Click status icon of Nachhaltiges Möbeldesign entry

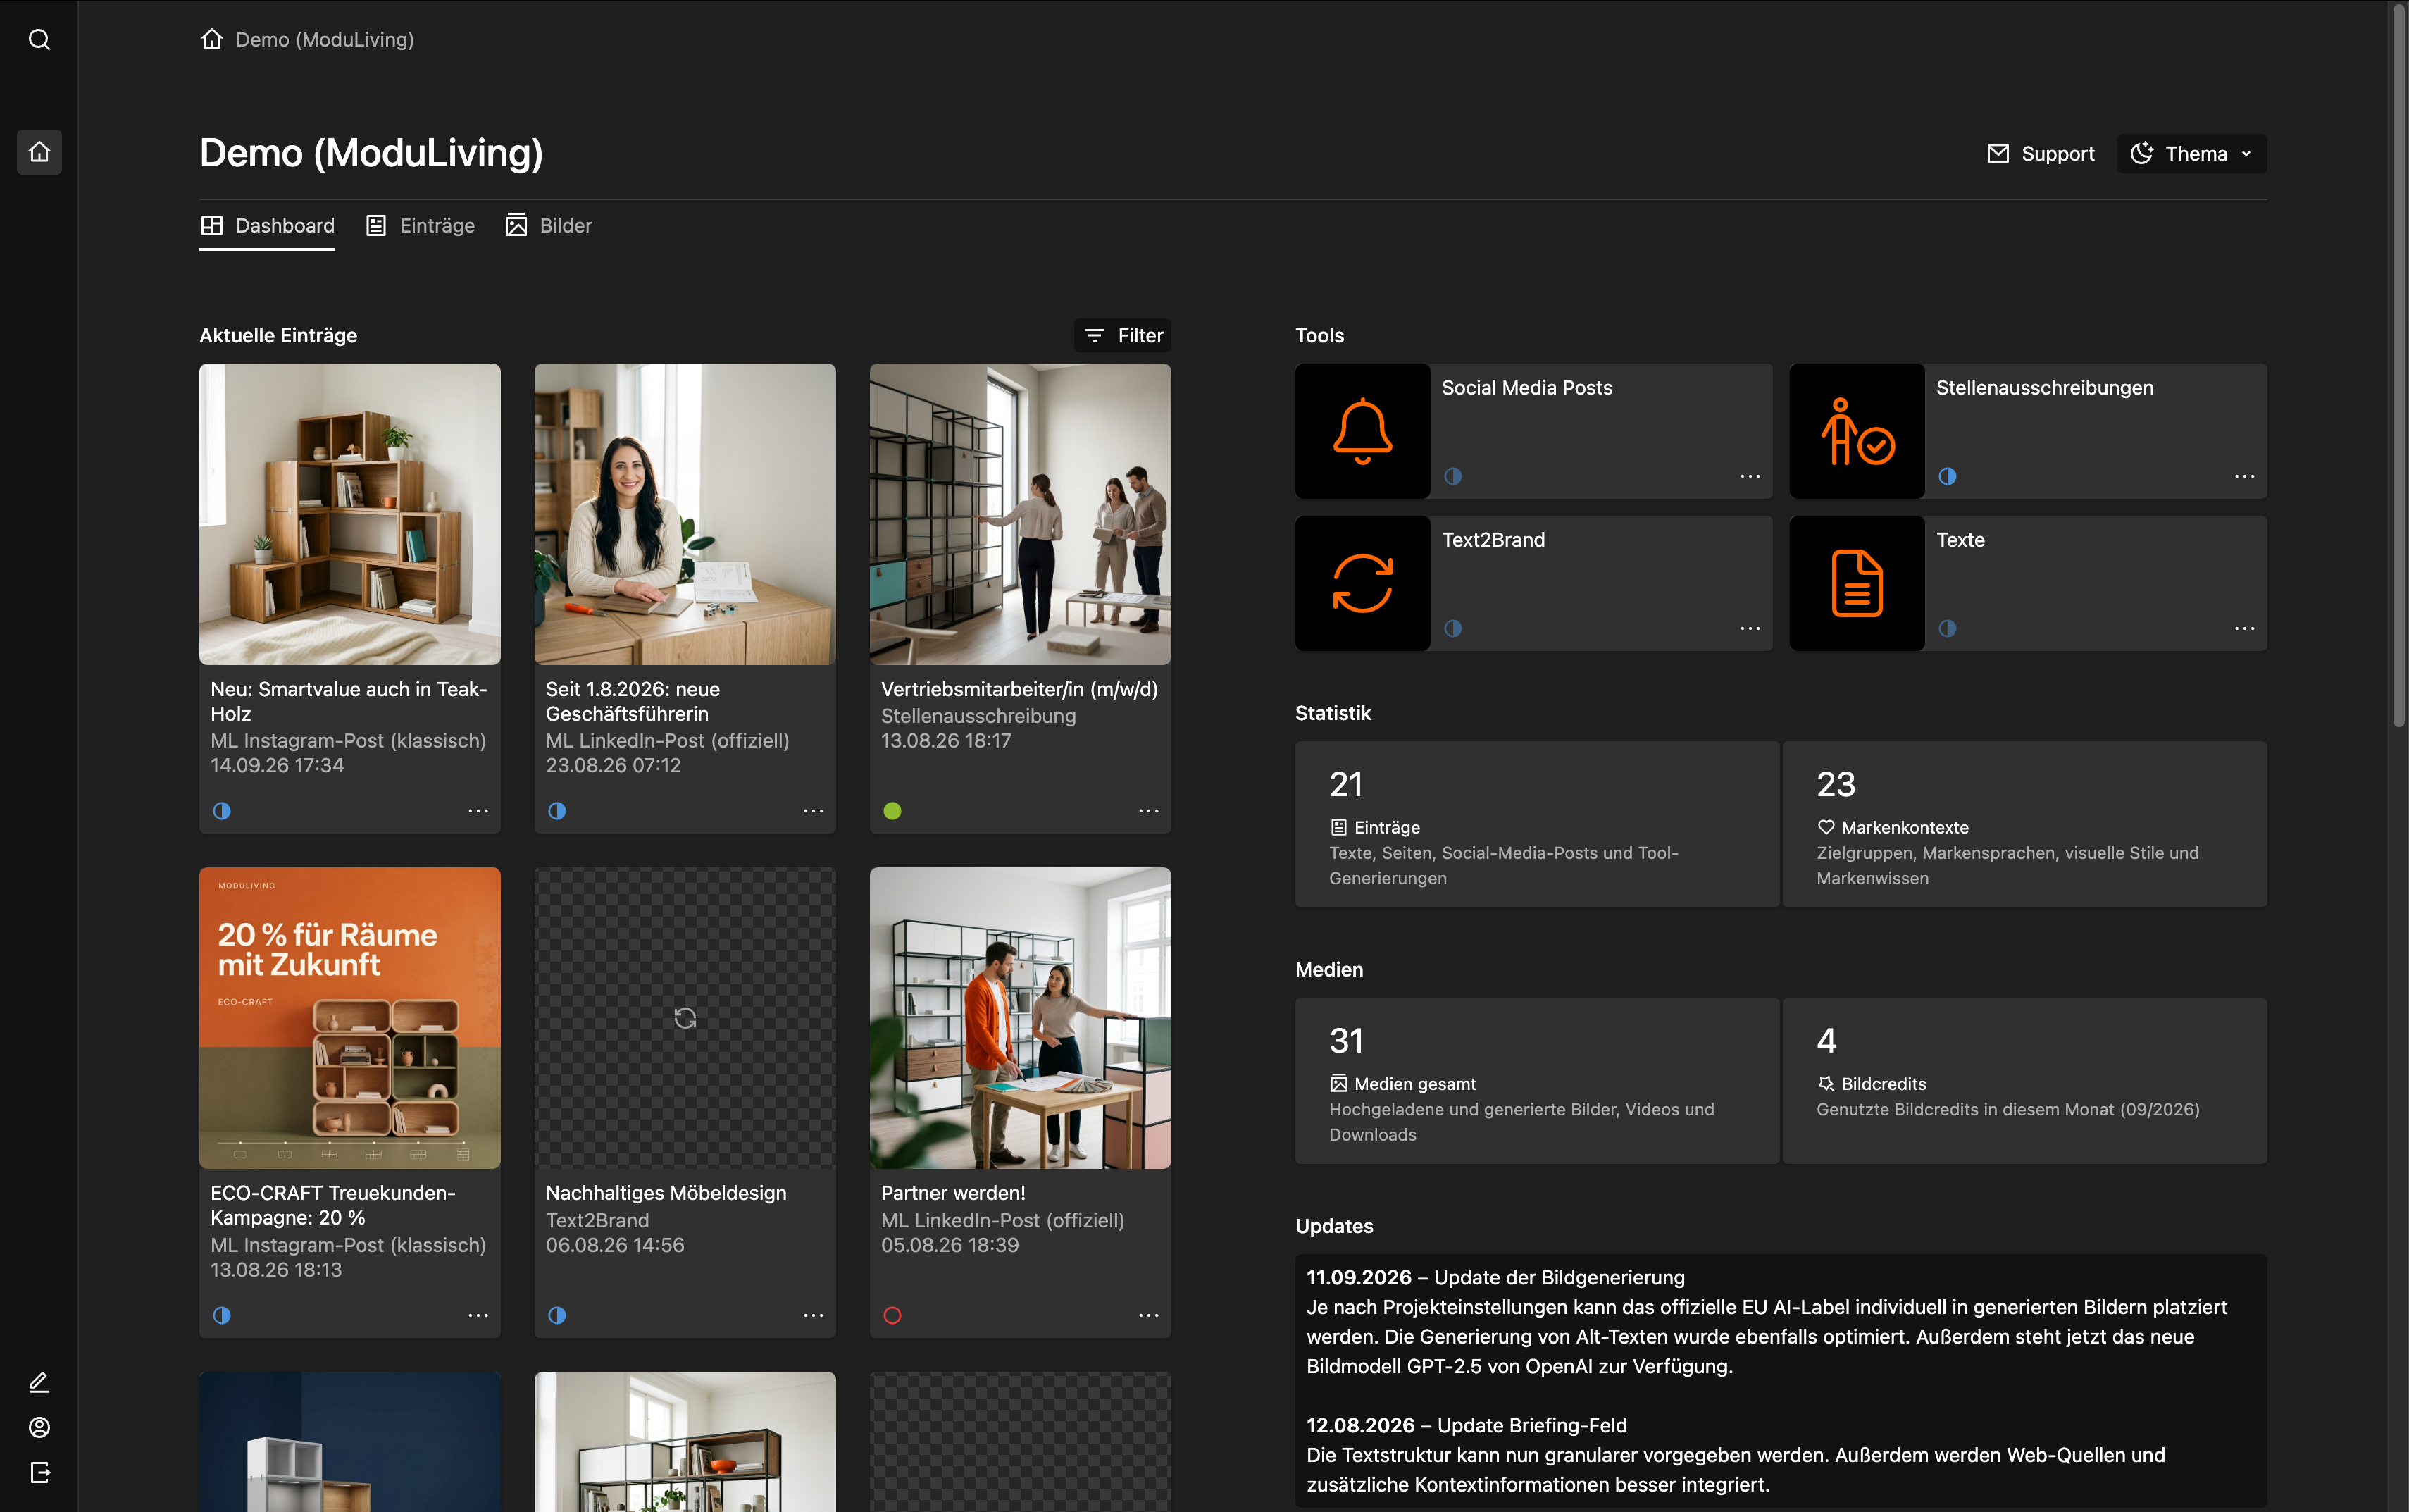click(x=556, y=1315)
